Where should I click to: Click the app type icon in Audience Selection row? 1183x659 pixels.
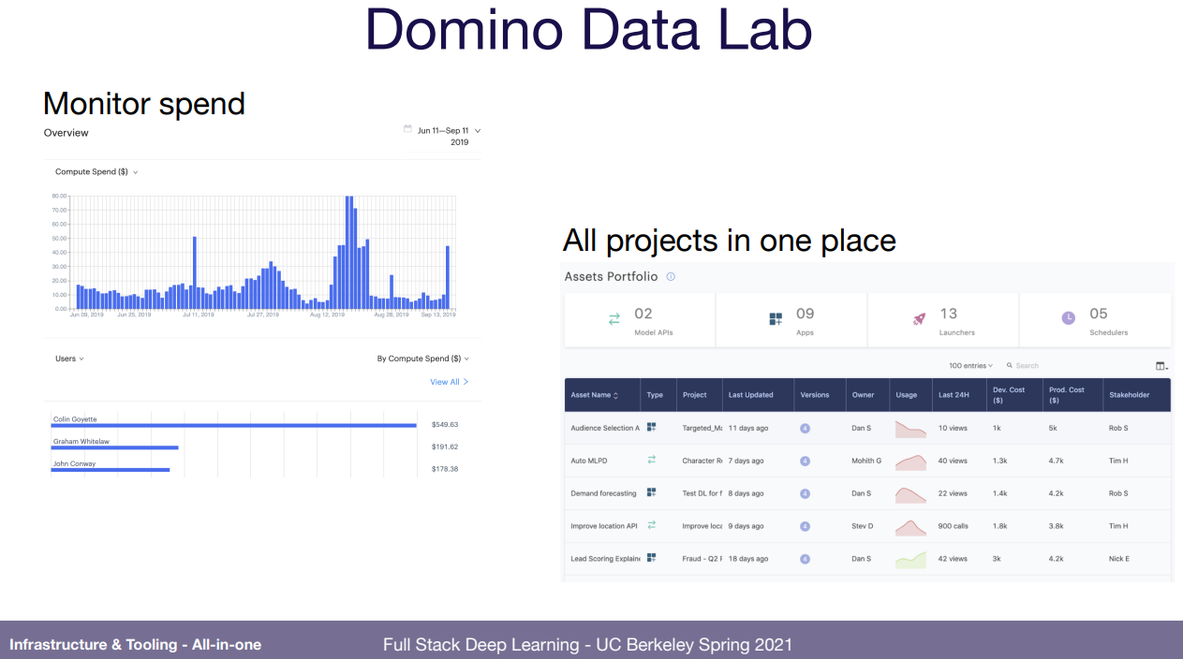(651, 427)
